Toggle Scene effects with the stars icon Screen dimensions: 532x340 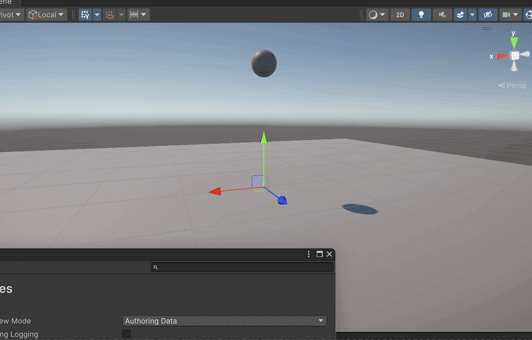tap(459, 15)
